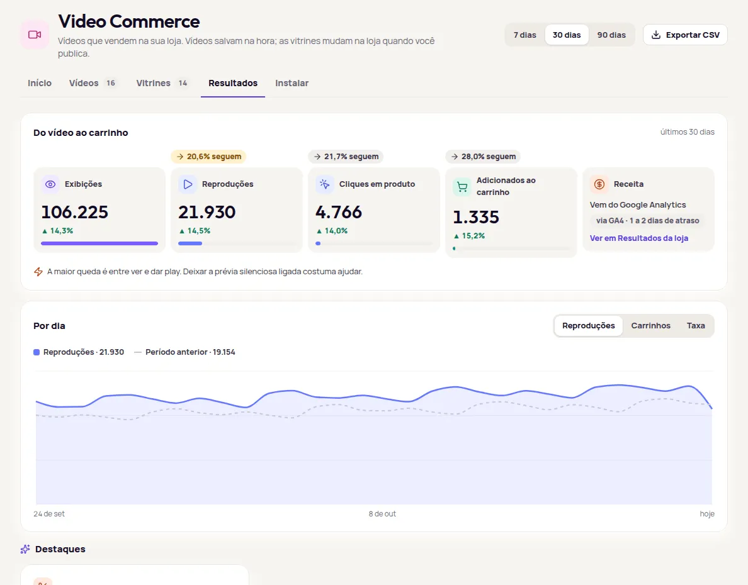Viewport: 748px width, 585px height.
Task: Export the data with Exportar CSV
Action: [685, 35]
